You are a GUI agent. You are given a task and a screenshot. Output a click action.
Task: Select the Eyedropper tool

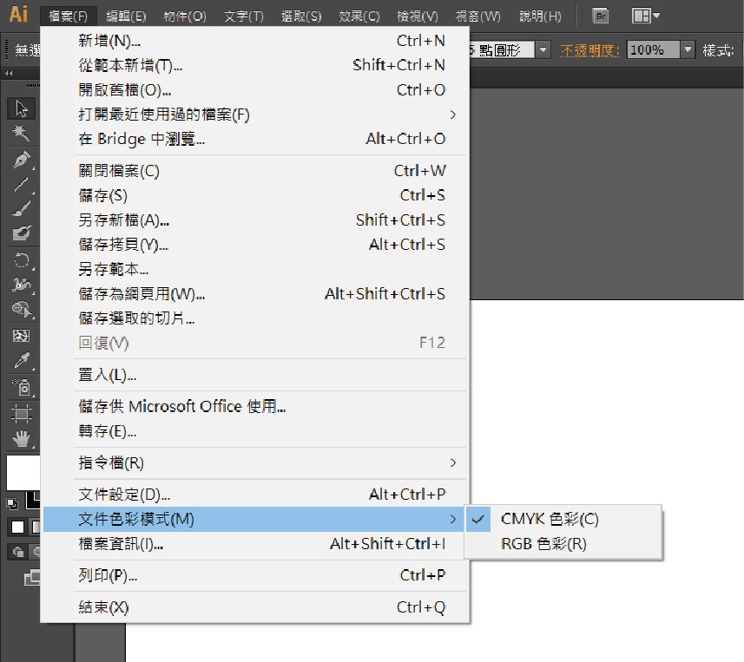click(x=22, y=360)
